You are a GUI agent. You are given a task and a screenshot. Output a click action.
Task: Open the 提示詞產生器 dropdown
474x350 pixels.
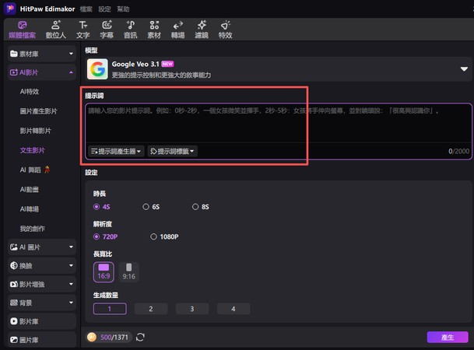point(116,151)
